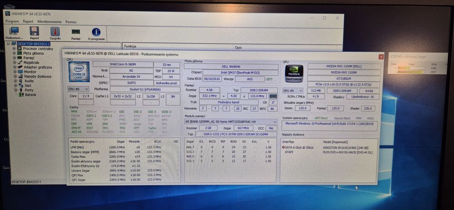This screenshot has height=210, width=454.
Task: Click the Funkcja column header
Action: click(178, 46)
